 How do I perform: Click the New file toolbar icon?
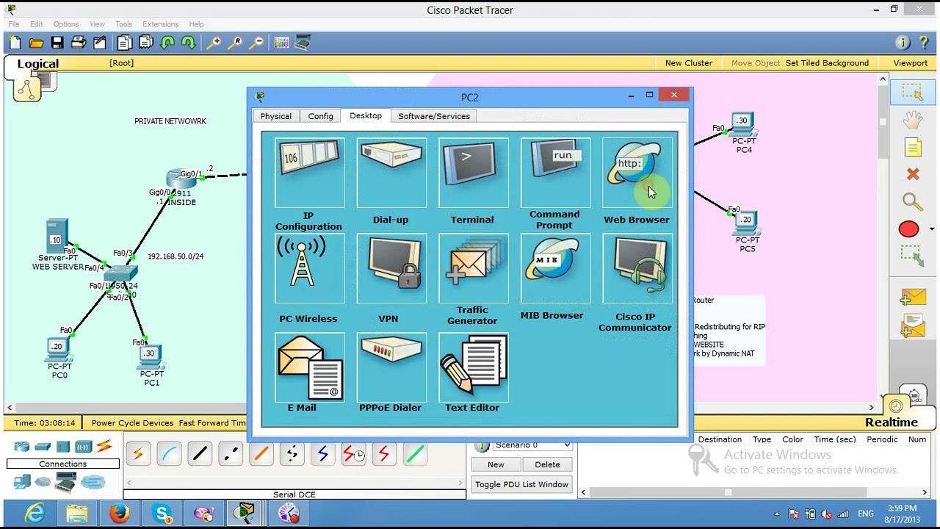click(15, 43)
